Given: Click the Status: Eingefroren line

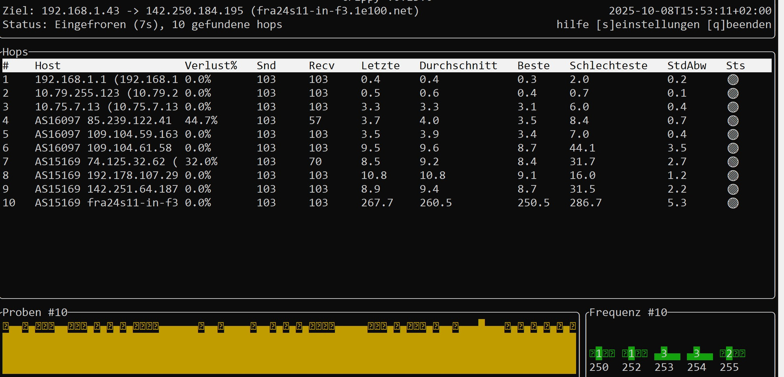Looking at the screenshot, I should [x=142, y=24].
